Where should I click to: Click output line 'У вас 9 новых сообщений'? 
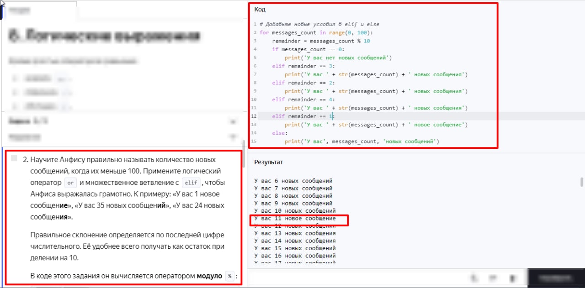coord(293,203)
